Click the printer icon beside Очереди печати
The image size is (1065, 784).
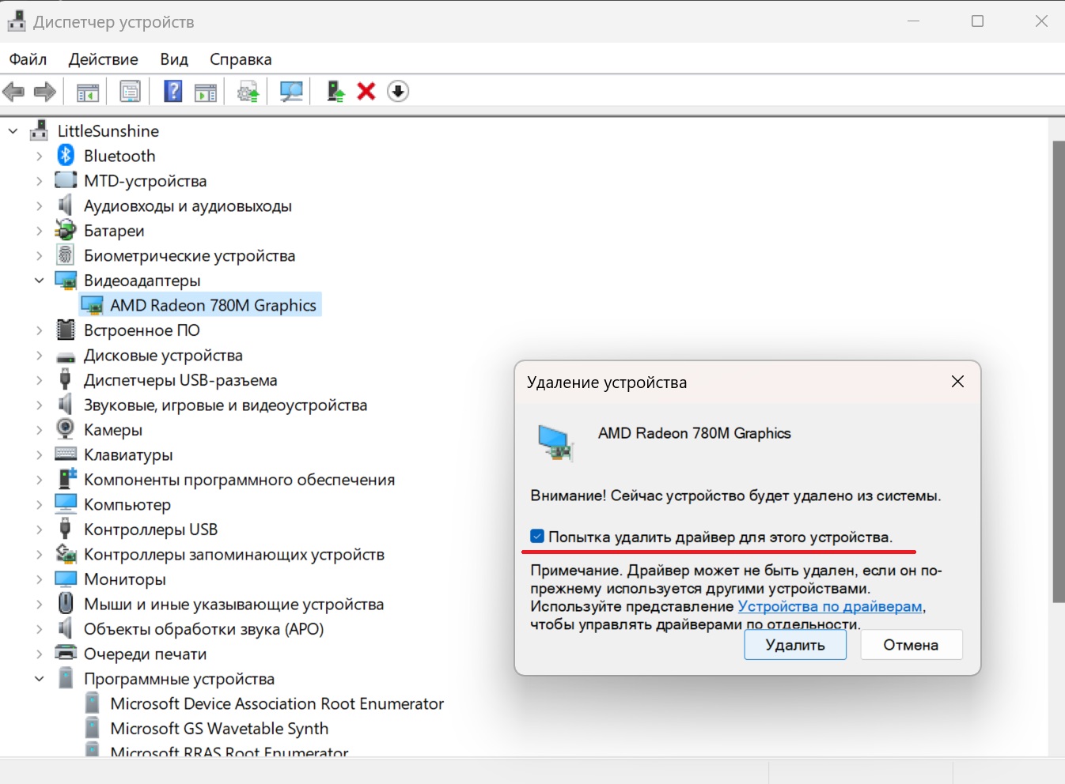pyautogui.click(x=66, y=653)
